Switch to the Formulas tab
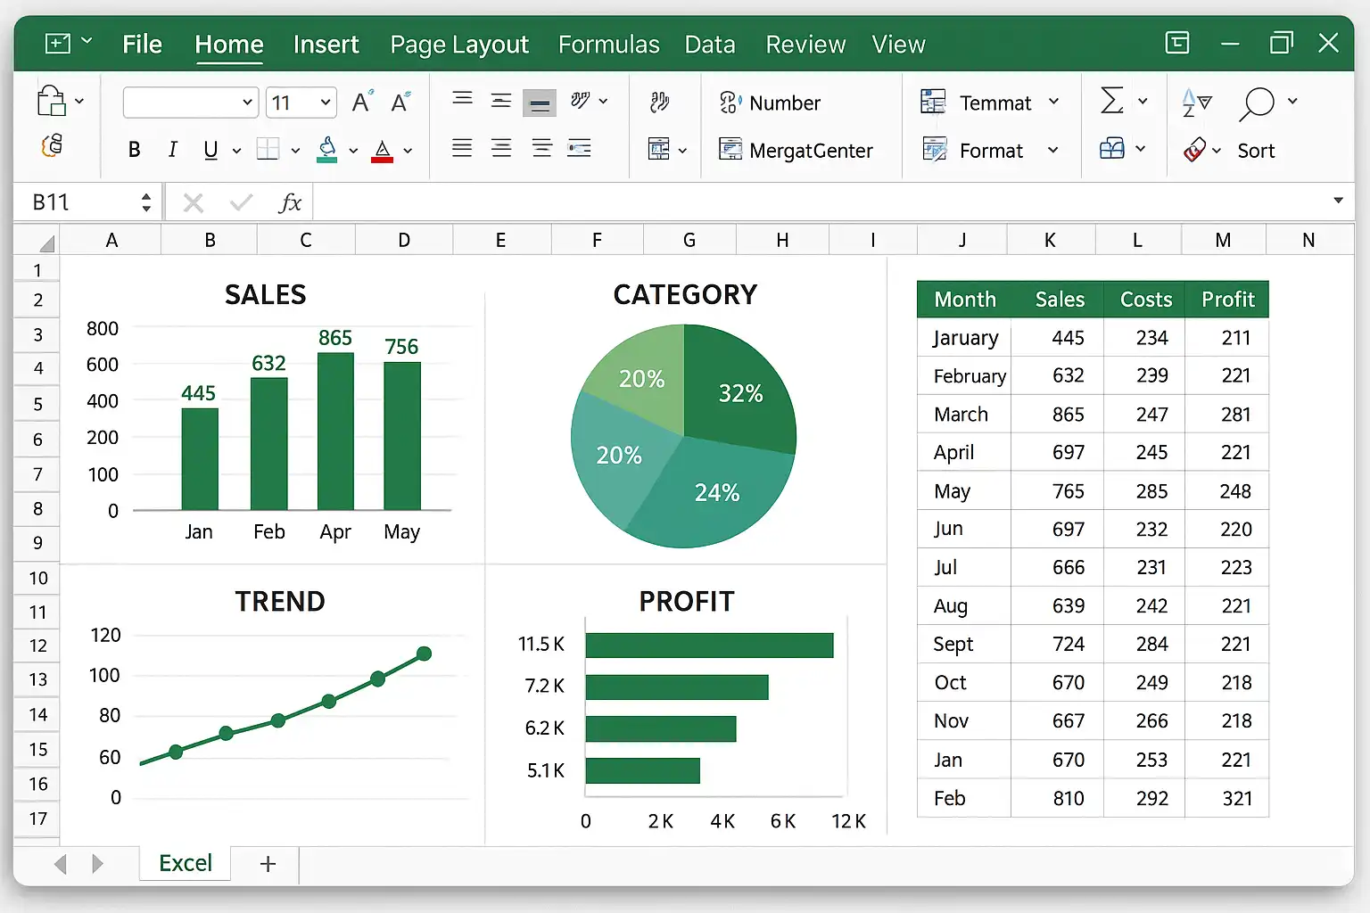 [608, 45]
